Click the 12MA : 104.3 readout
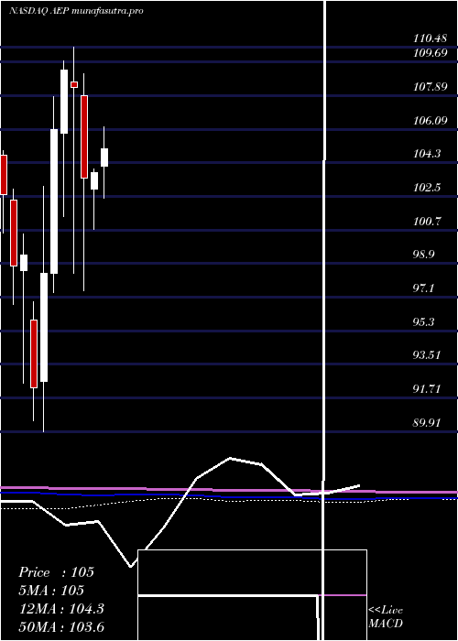The image size is (458, 641). tap(61, 609)
